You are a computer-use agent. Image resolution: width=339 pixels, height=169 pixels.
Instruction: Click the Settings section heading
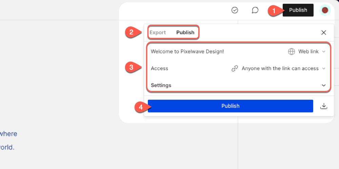(161, 86)
